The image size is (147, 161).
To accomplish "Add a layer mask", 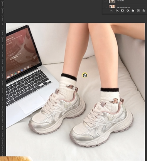I will tap(122, 10).
